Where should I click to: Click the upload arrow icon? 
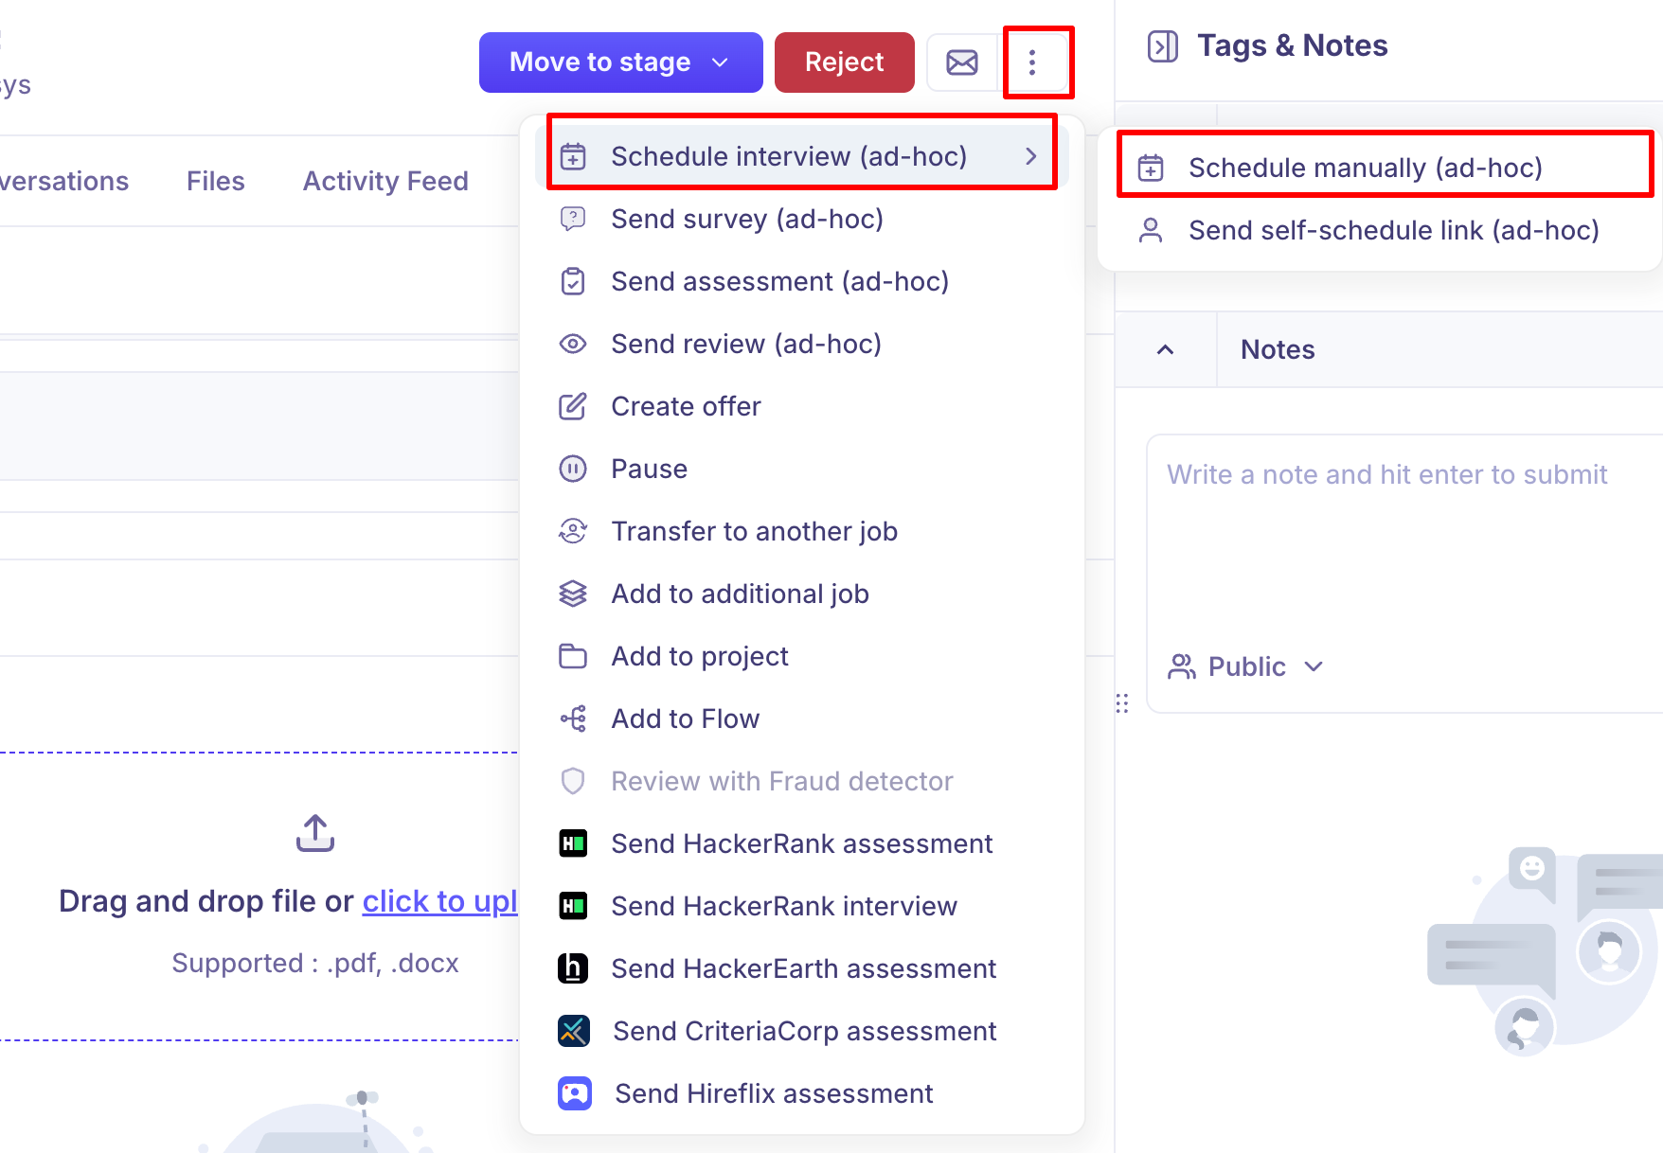[315, 833]
